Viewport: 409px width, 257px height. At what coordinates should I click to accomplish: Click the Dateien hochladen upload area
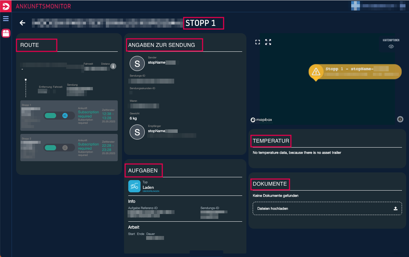[x=327, y=208]
